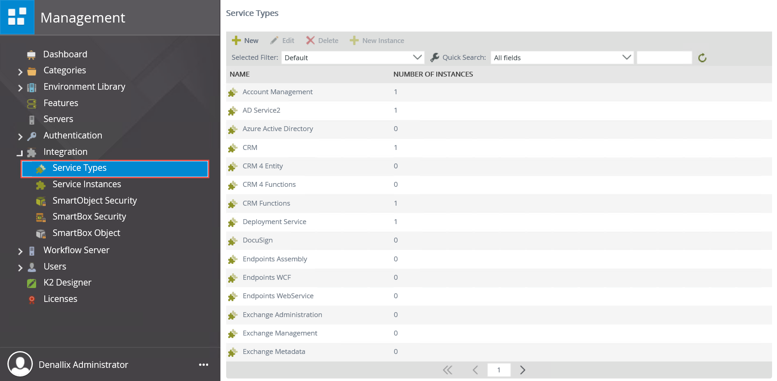Select the Exchange Management row
This screenshot has width=777, height=381.
499,333
